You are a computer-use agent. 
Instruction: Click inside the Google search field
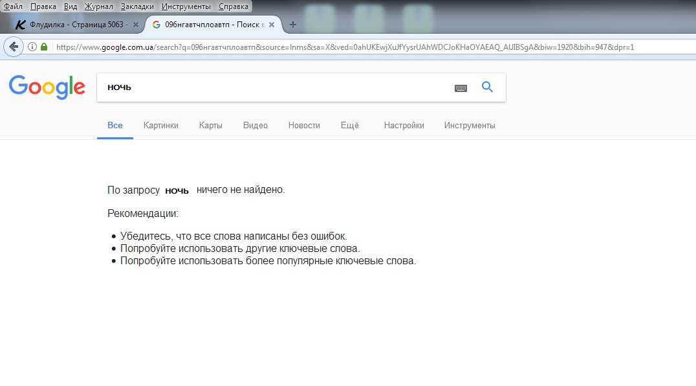(272, 87)
